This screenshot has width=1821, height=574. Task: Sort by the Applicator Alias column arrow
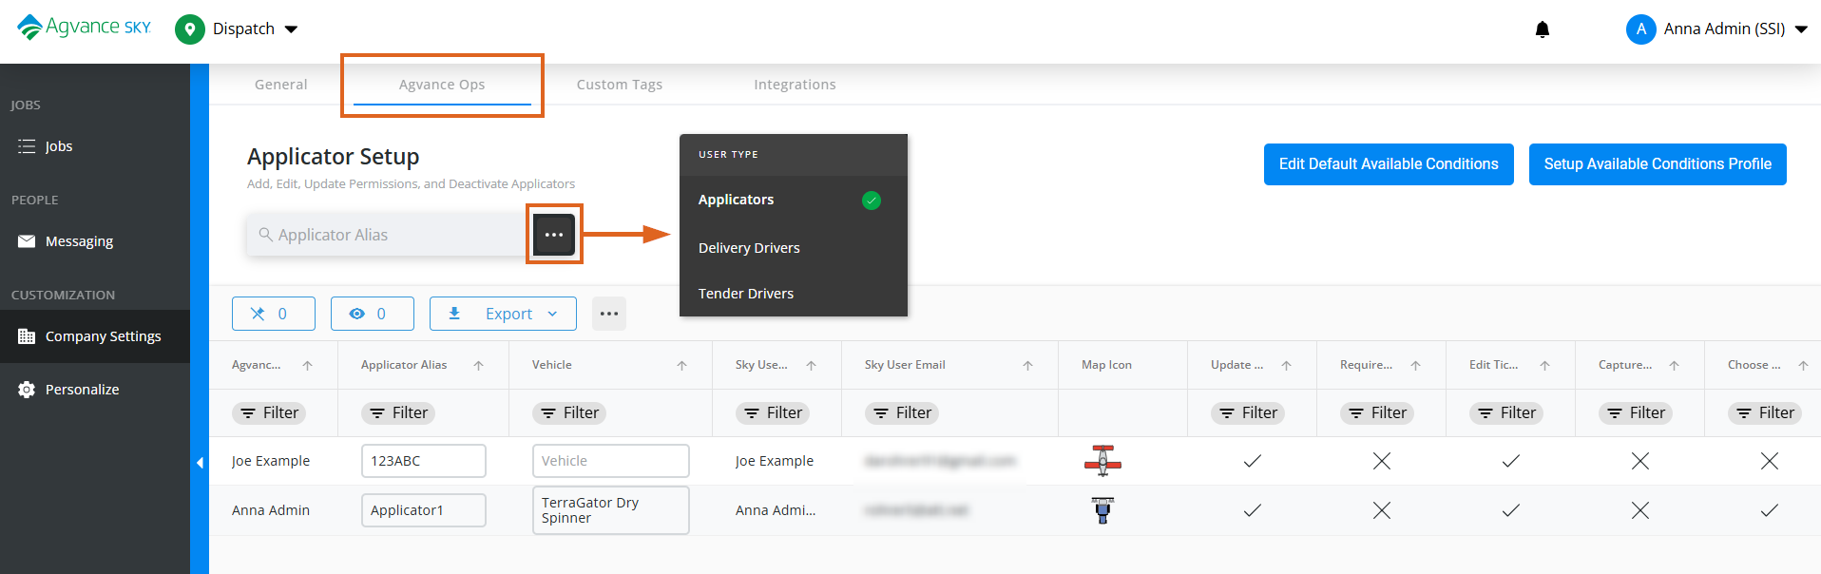point(478,366)
